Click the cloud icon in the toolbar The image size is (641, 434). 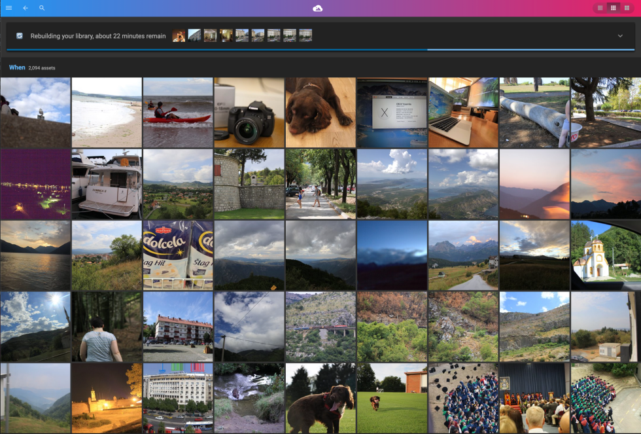pyautogui.click(x=318, y=9)
